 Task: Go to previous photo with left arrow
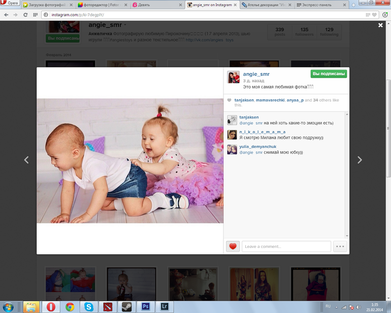click(x=26, y=160)
